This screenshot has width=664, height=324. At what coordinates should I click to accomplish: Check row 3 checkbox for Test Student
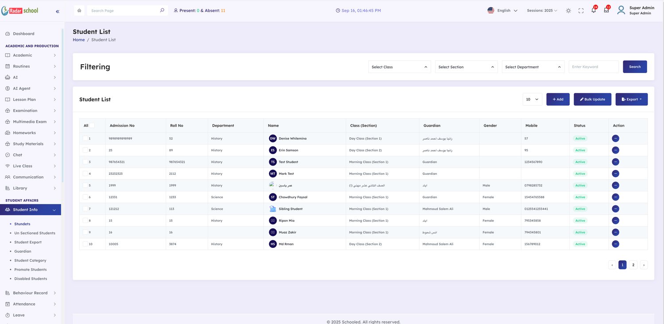85,162
